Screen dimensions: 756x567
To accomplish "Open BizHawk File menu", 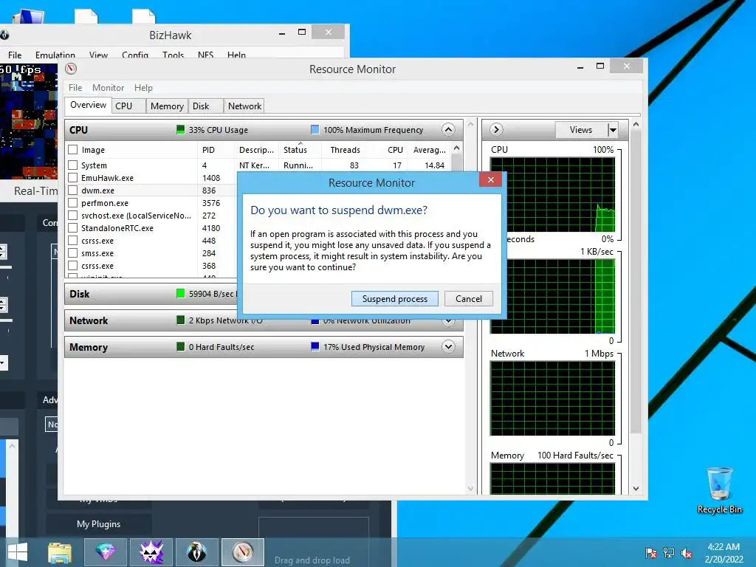I will (15, 55).
